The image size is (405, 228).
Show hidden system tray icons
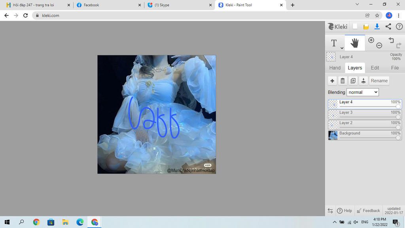(335, 222)
